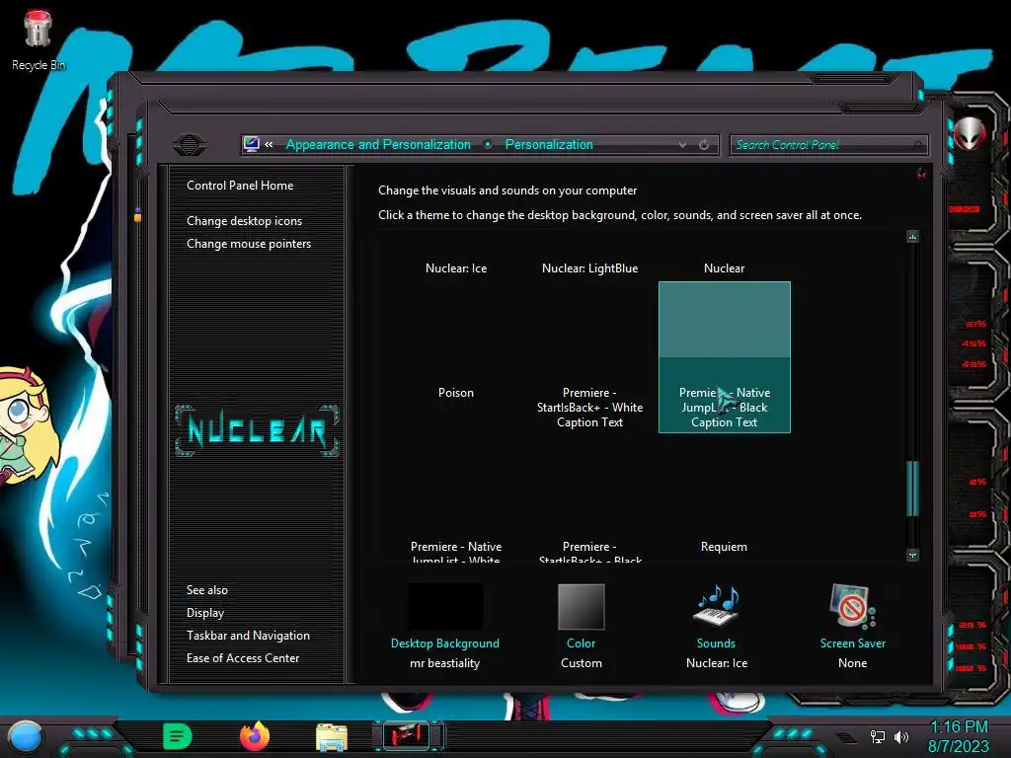This screenshot has height=758, width=1011.
Task: Launch Firefox from the taskbar
Action: click(x=255, y=736)
